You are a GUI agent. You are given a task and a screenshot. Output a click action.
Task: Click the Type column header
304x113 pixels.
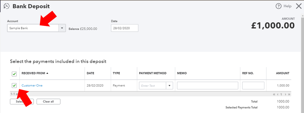click(x=116, y=73)
